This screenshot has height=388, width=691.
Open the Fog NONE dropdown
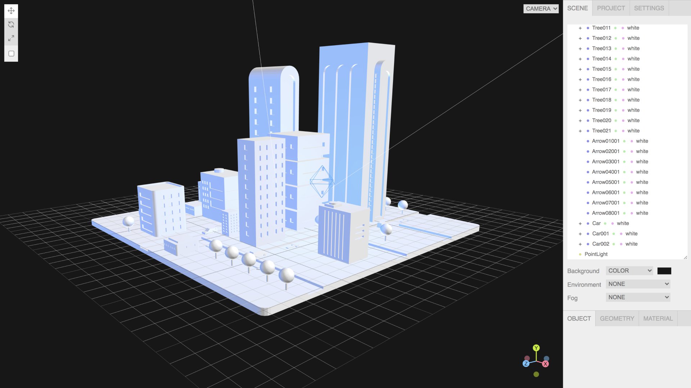point(638,297)
